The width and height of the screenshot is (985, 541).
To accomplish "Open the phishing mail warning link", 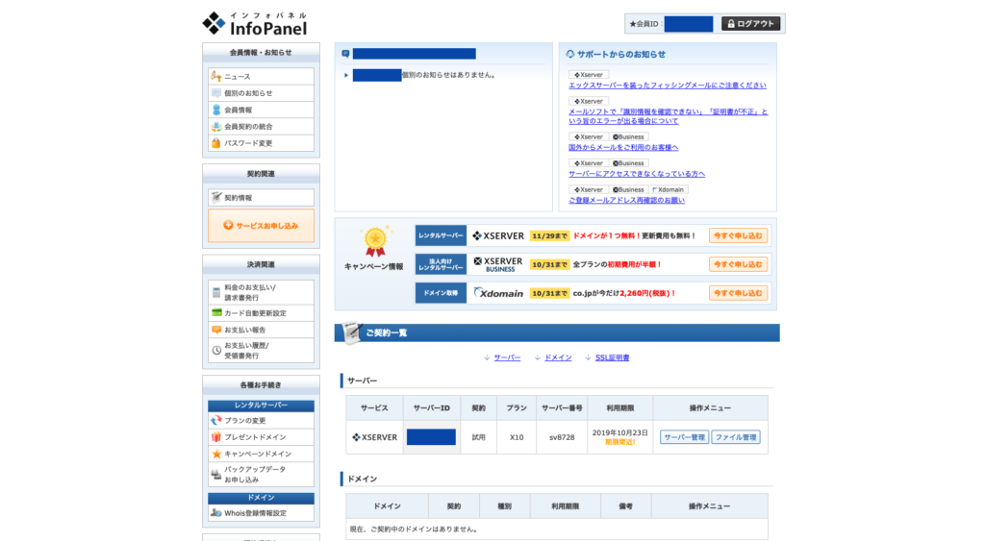I will pyautogui.click(x=668, y=86).
